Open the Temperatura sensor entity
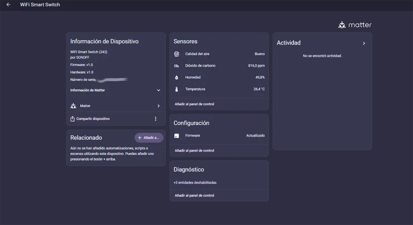This screenshot has height=225, width=413. (x=219, y=89)
